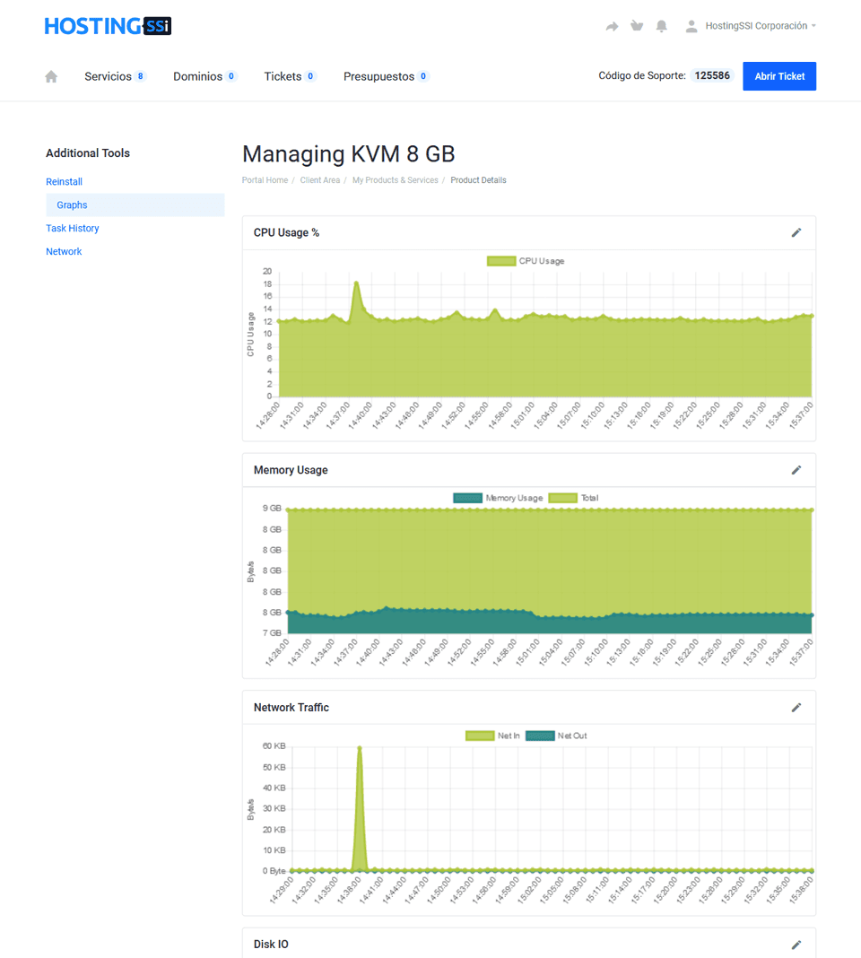Click the home icon in the navigation bar
Viewport: 861px width, 958px height.
(x=50, y=76)
